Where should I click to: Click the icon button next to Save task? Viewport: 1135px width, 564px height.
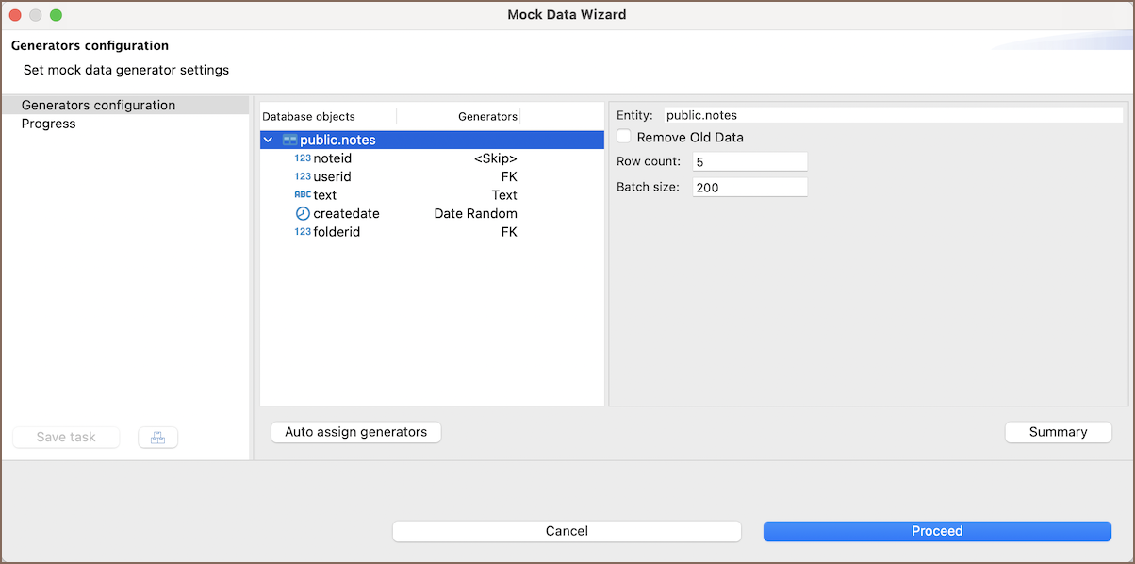point(157,438)
